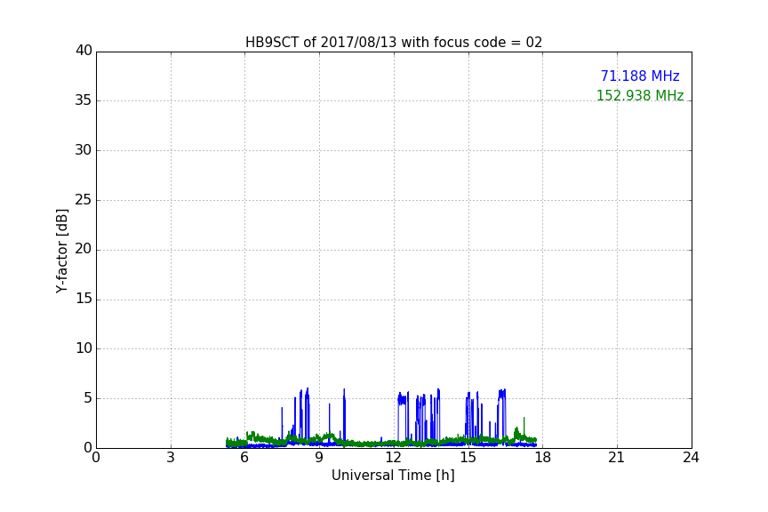Click the y-axis tick label 10
This screenshot has width=768, height=512.
coord(84,348)
